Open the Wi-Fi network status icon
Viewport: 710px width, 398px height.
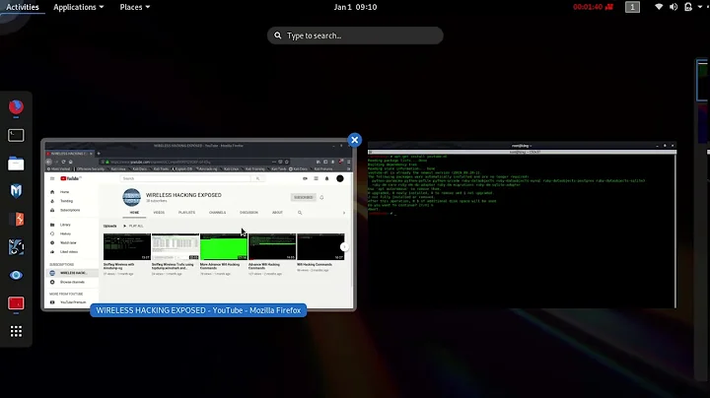point(659,7)
